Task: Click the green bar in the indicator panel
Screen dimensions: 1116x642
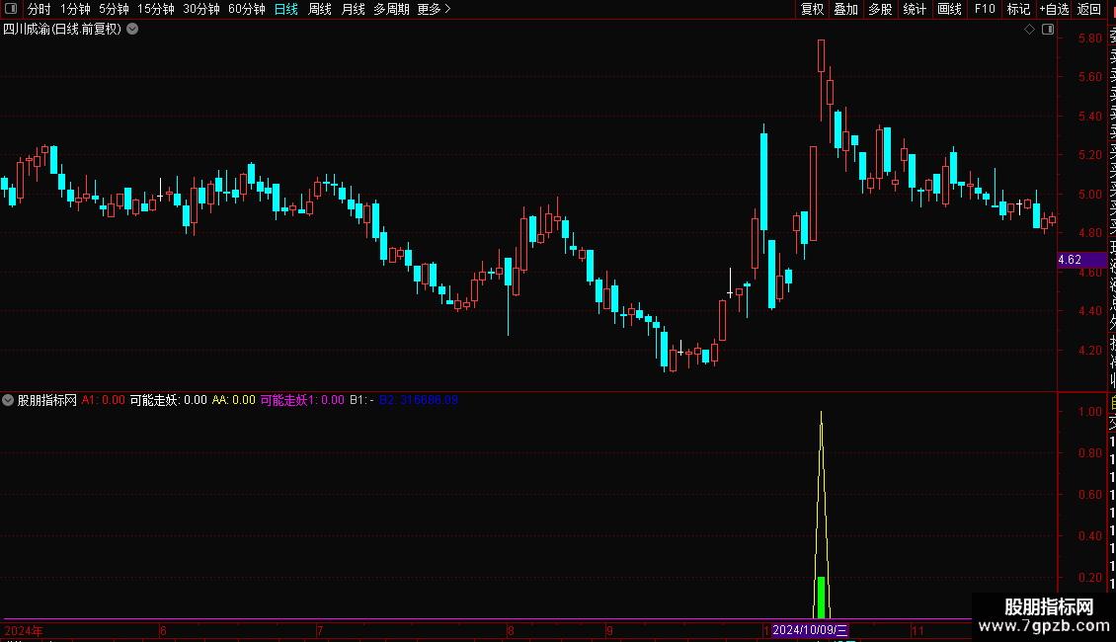Action: click(x=822, y=598)
